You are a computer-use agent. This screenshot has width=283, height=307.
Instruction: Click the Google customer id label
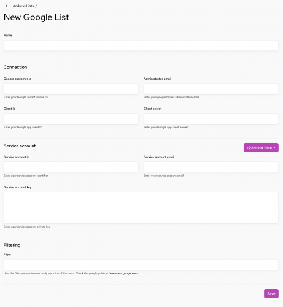click(17, 79)
